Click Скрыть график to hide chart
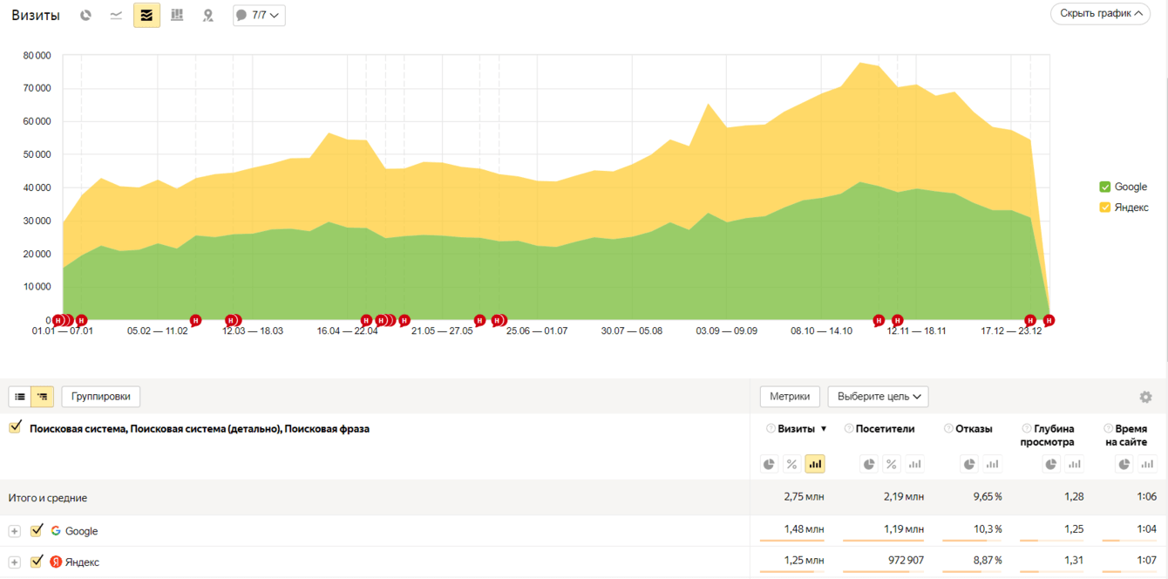This screenshot has height=579, width=1168. [x=1100, y=14]
